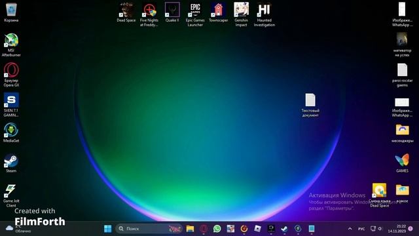Open the clock showing 21:22 14.11.2023
Viewport: 419px width, 236px height.
[397, 229]
